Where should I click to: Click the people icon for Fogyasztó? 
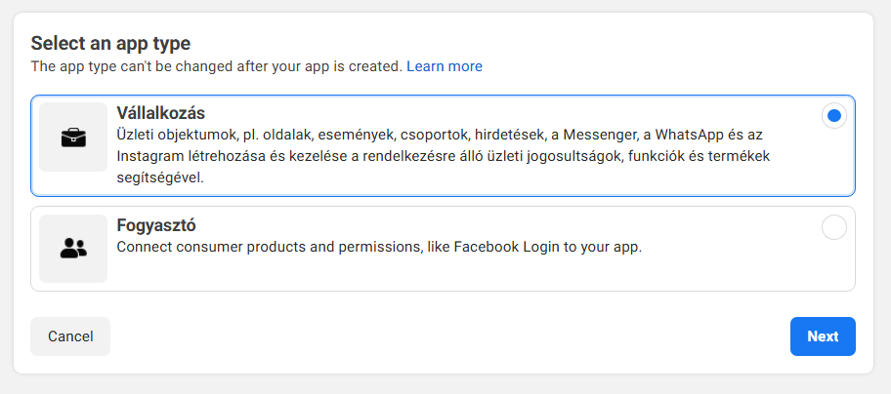[73, 249]
